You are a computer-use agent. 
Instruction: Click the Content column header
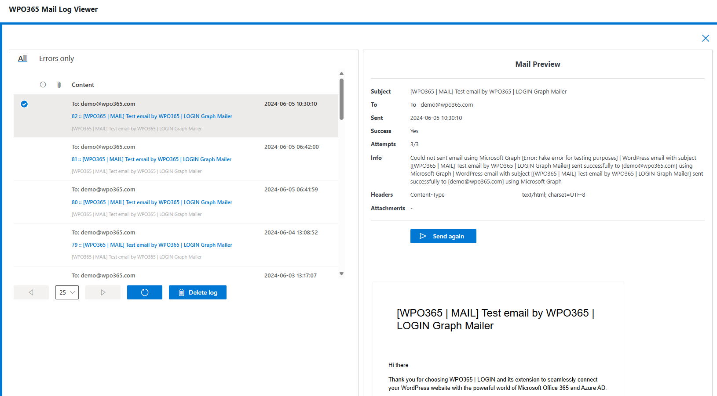pyautogui.click(x=83, y=85)
